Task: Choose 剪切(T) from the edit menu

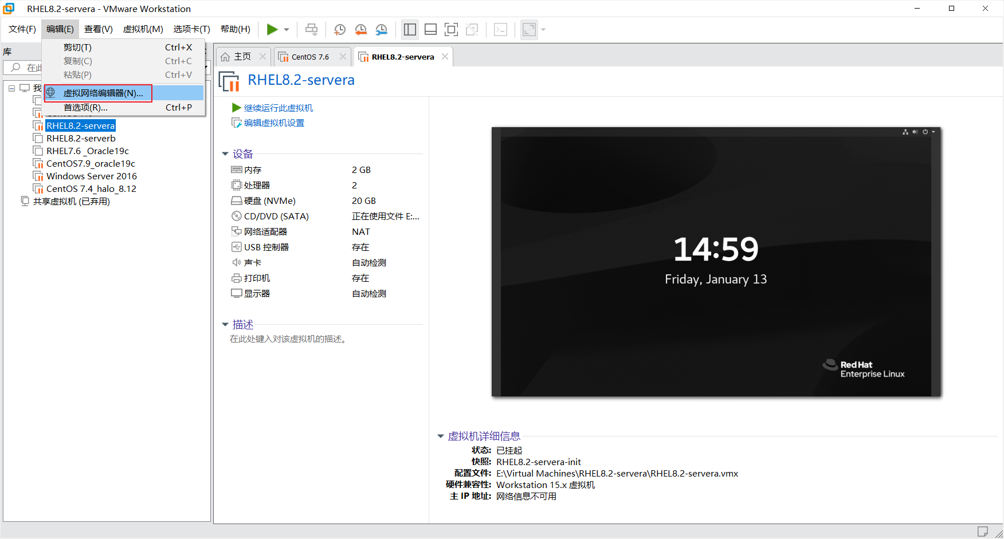Action: [x=124, y=48]
